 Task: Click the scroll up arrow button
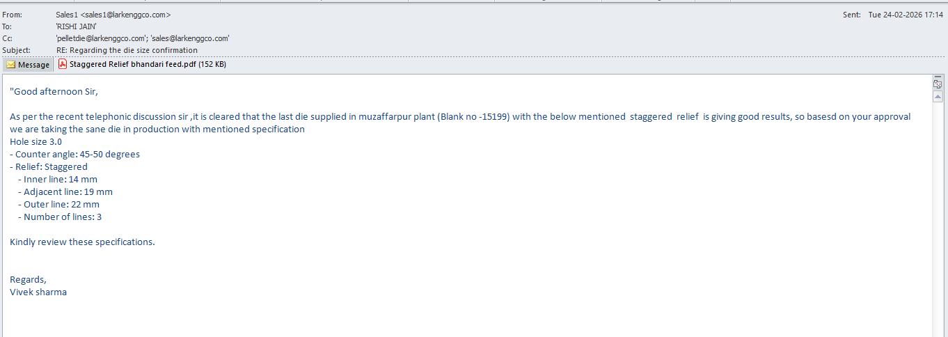coord(938,97)
